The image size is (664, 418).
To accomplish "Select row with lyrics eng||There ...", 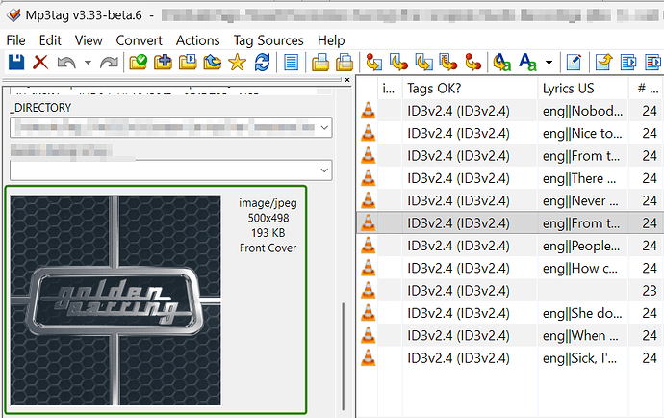I will 510,178.
